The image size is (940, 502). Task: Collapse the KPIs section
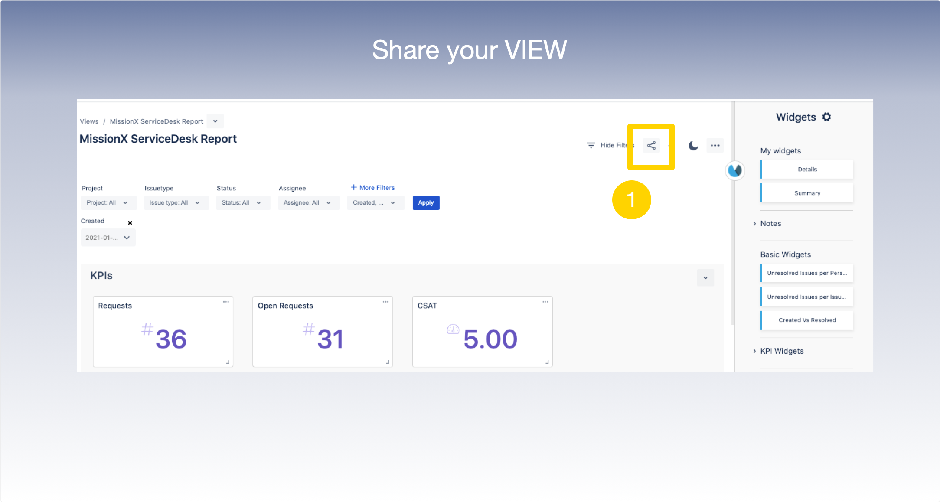pos(705,278)
